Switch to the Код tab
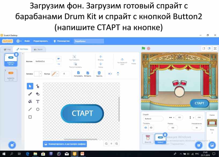Screen dimensions: 219x157 click(x=7, y=49)
